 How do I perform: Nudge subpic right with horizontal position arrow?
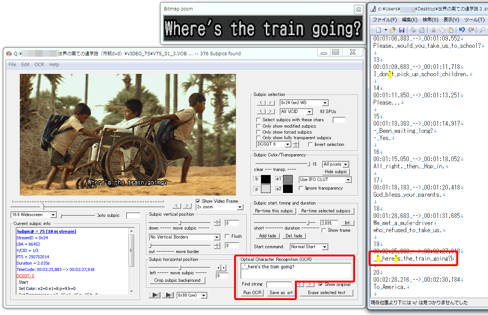(x=224, y=268)
